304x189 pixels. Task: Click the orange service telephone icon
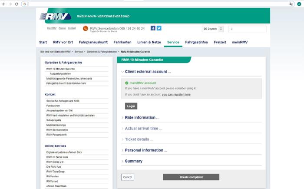tap(85, 29)
